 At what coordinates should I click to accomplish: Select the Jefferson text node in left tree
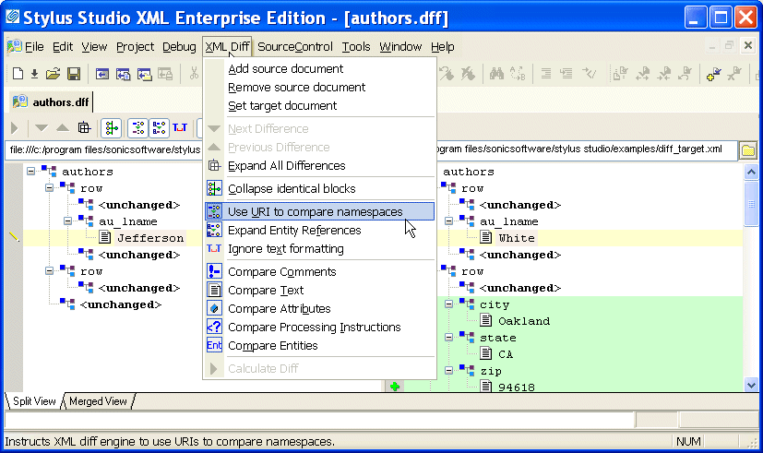(149, 238)
